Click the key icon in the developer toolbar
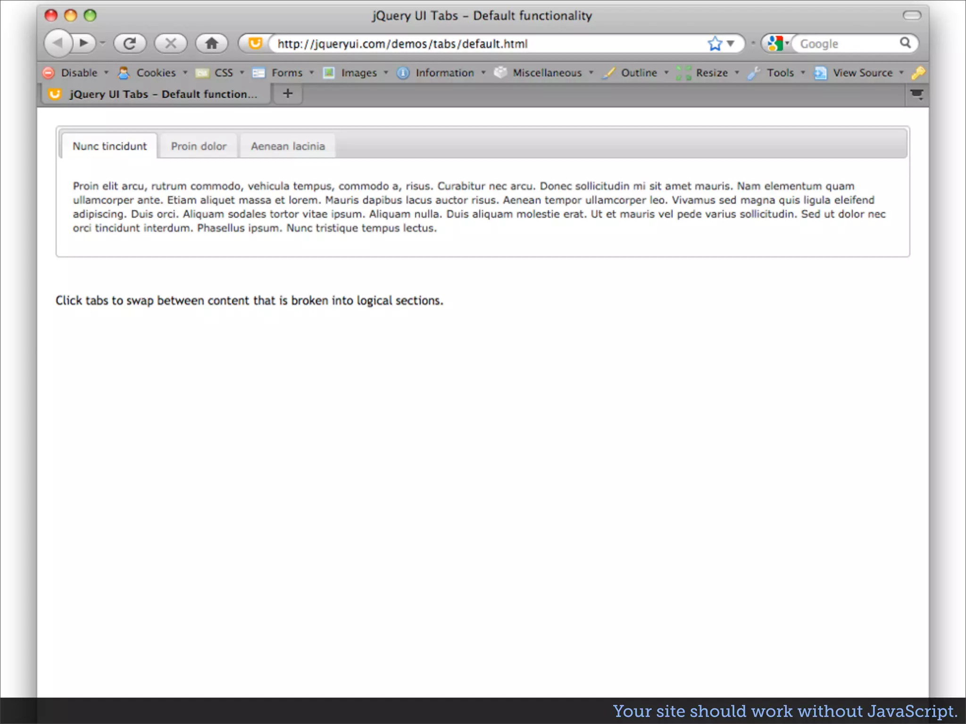Viewport: 966px width, 724px height. [918, 73]
